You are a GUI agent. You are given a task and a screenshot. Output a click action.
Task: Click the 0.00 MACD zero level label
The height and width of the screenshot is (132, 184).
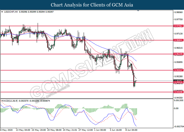click(x=176, y=108)
